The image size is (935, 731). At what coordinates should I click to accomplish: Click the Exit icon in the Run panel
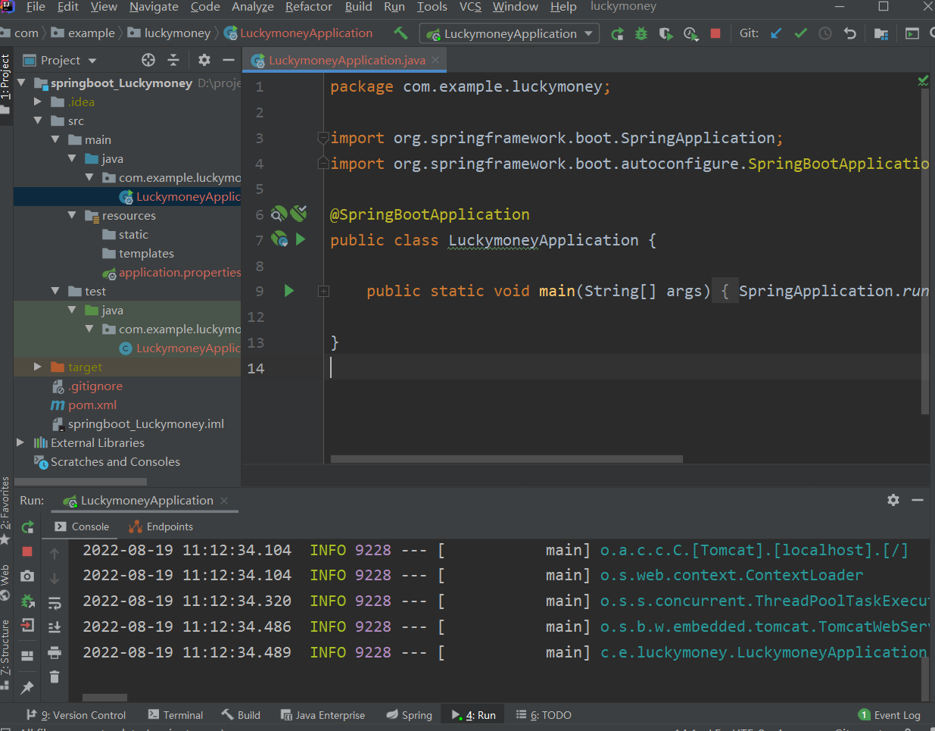coord(27,626)
